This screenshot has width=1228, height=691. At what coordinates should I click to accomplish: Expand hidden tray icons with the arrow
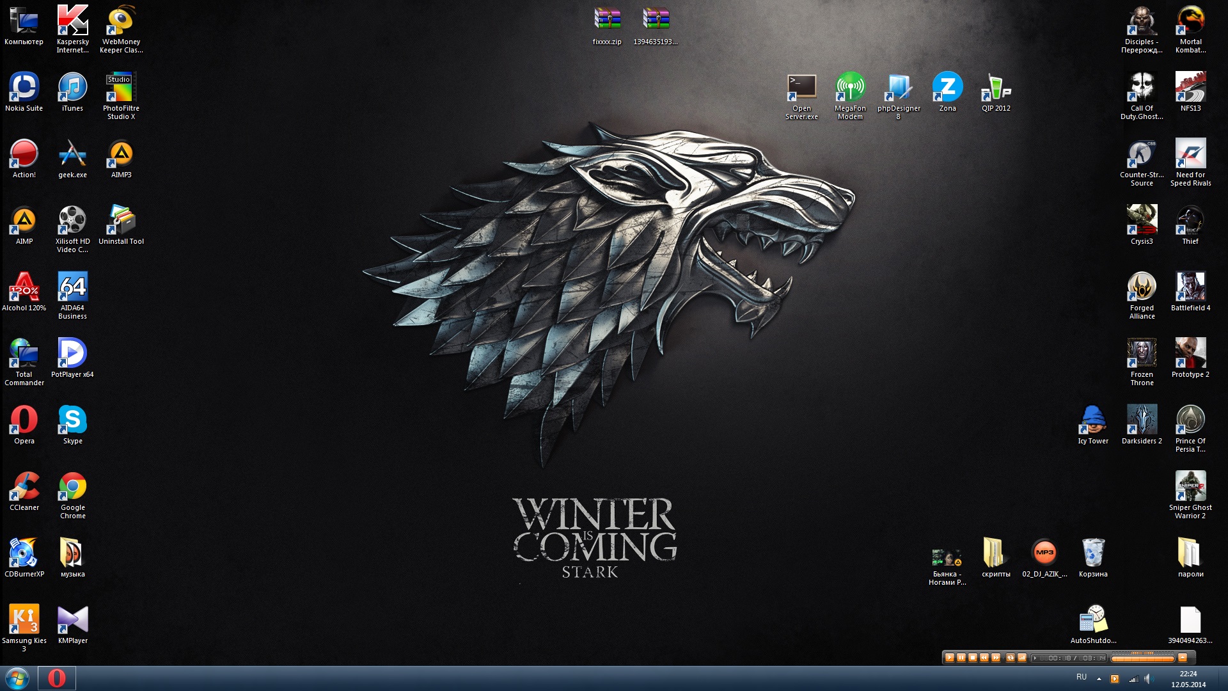1099,679
